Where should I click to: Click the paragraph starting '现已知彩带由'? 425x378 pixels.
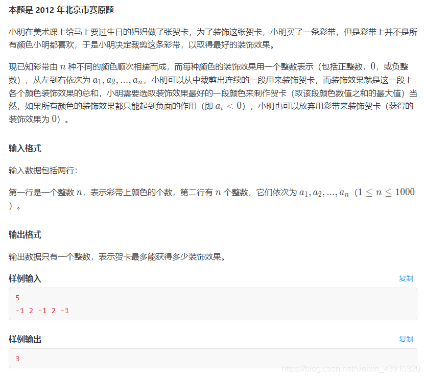click(x=213, y=92)
